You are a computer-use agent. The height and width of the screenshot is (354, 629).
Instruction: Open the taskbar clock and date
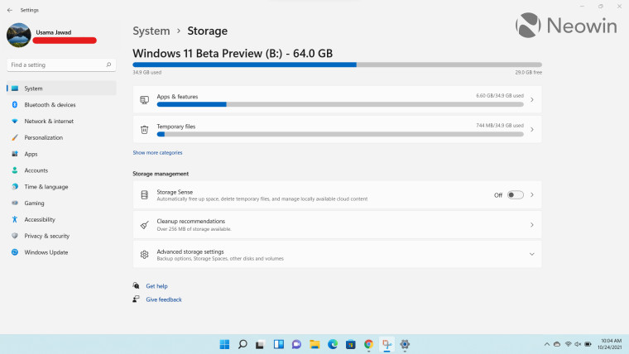click(610, 344)
